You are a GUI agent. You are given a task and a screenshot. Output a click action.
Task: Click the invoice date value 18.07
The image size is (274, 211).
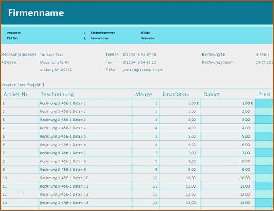click(x=264, y=62)
